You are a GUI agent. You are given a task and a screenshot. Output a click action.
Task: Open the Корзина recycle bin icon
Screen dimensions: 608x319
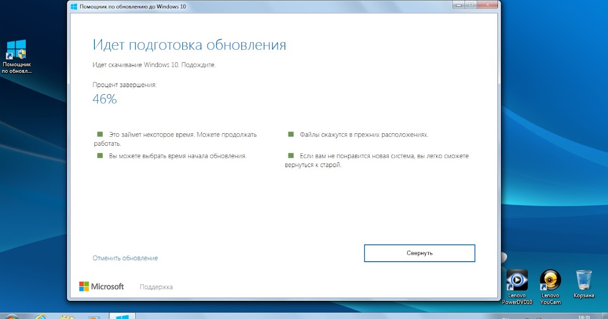point(584,284)
